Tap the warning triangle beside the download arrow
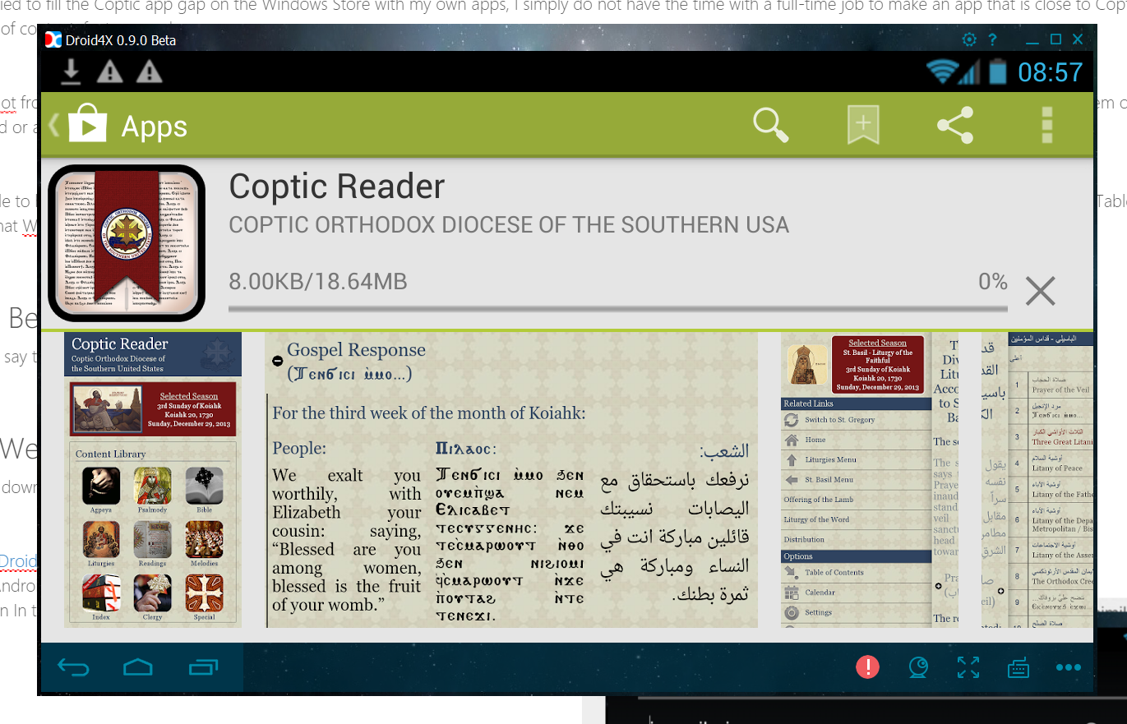The width and height of the screenshot is (1127, 724). 109,72
